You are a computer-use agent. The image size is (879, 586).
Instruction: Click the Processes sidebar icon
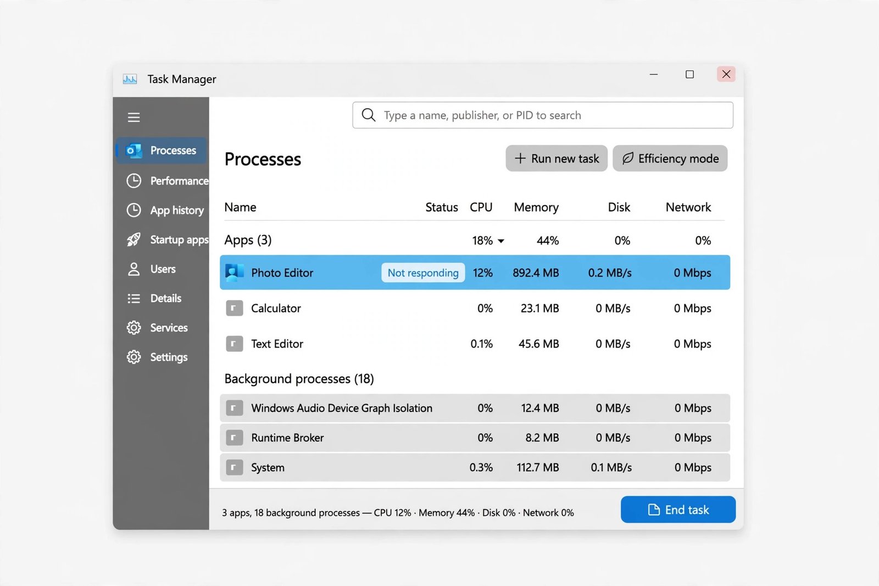click(134, 150)
